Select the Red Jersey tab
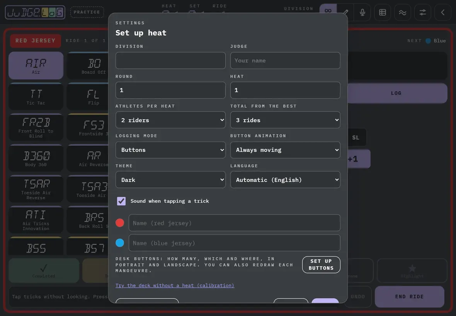Screen dimensions: 456x316 [x=36, y=40]
